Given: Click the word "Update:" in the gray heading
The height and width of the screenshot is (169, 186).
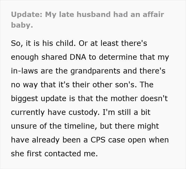Looking at the screenshot, I should click(x=27, y=15).
